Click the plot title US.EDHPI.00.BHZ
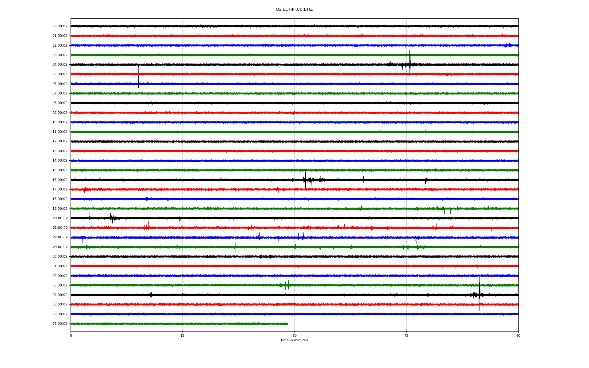The width and height of the screenshot is (589, 368). pyautogui.click(x=294, y=10)
